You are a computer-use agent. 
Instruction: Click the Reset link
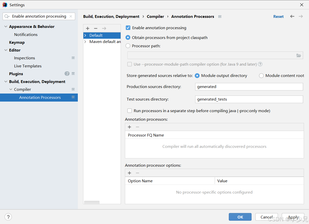point(278,16)
